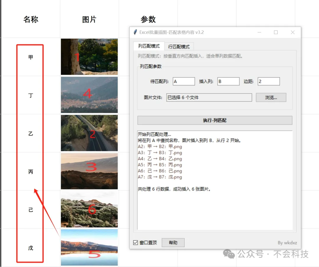Click log line A3: 丁 → B3: 丁.png
Viewport: 319px width, 267px height.
[160, 153]
